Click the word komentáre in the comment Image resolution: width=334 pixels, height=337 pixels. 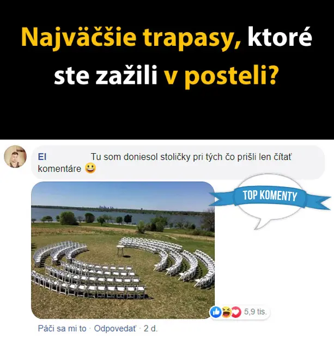click(59, 168)
